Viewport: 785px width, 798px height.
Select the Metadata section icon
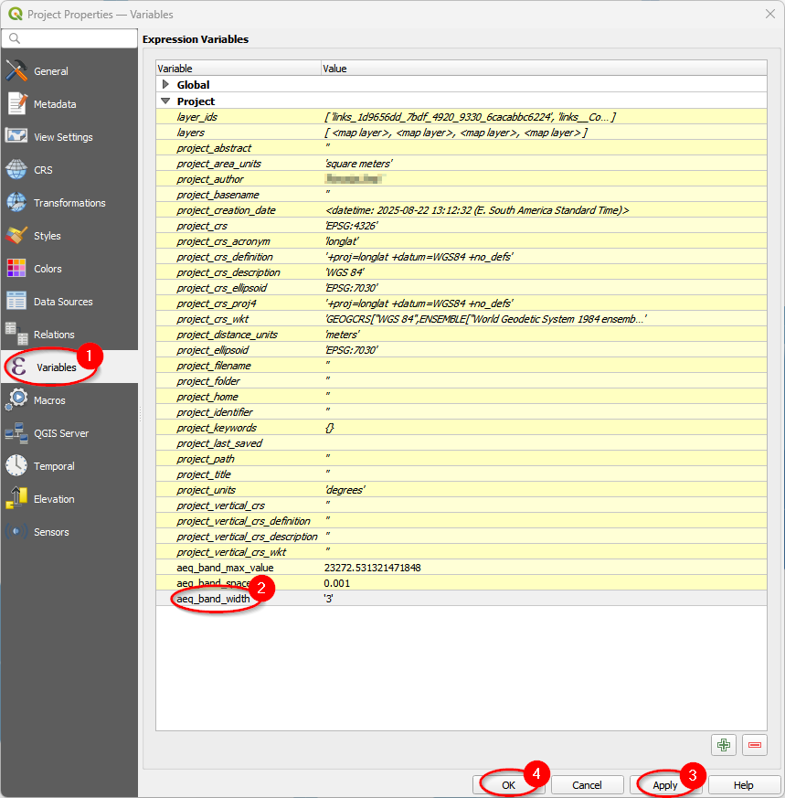coord(51,103)
